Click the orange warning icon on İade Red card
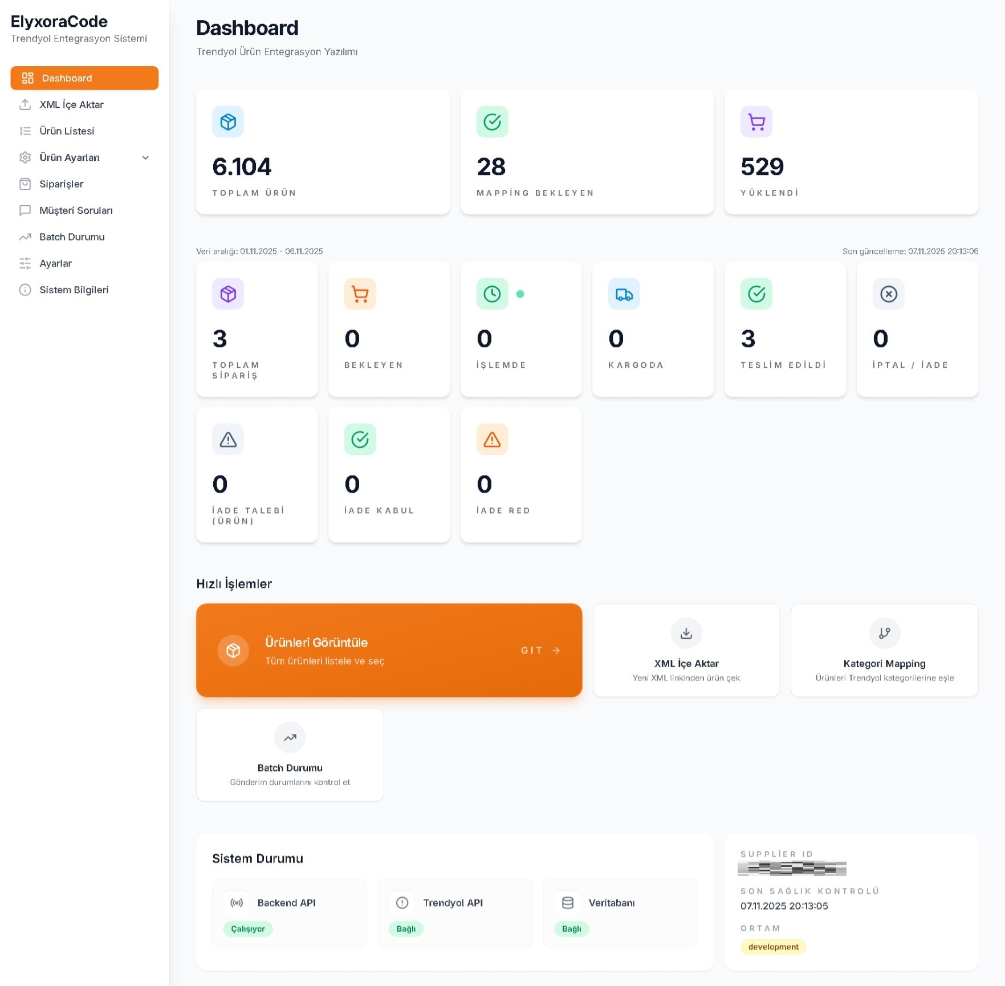Viewport: 1005px width, 986px height. coord(492,440)
